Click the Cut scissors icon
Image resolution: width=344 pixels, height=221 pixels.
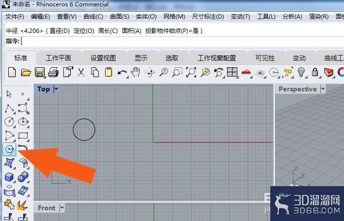coord(81,72)
